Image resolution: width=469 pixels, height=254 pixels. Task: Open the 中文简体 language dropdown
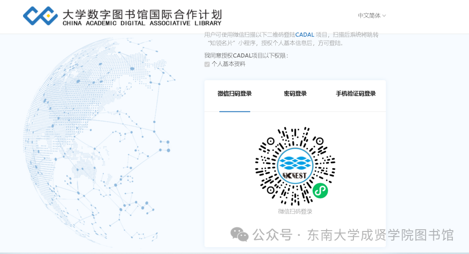tap(372, 16)
